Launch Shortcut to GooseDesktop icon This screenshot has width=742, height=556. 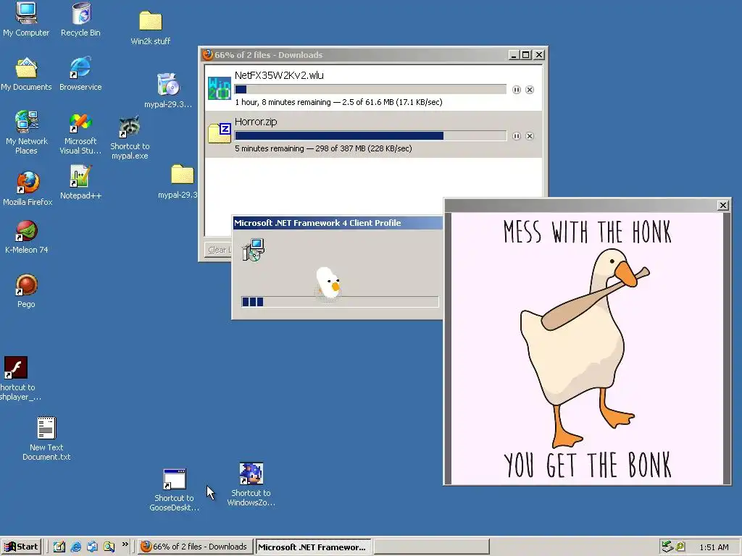(174, 479)
